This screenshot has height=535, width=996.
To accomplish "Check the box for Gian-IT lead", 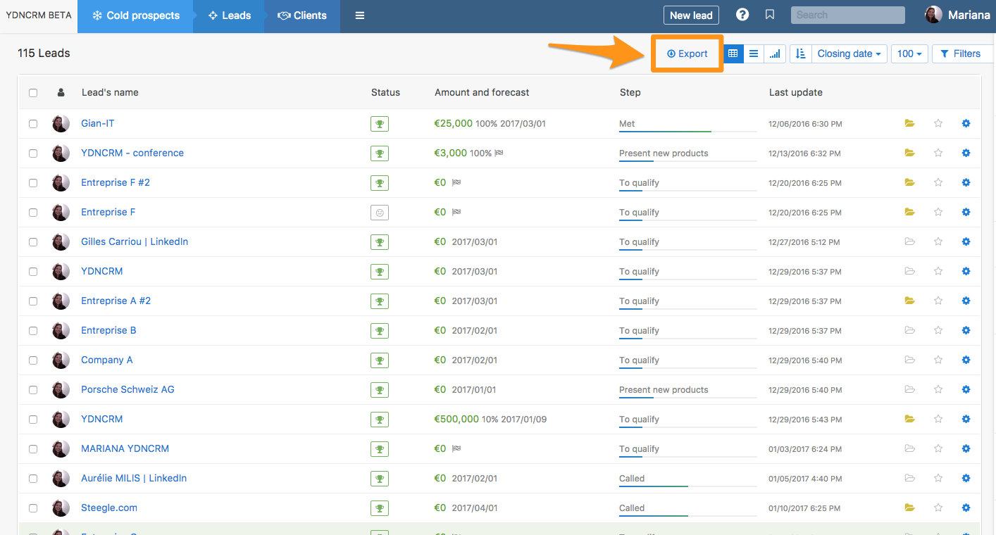I will tap(33, 124).
